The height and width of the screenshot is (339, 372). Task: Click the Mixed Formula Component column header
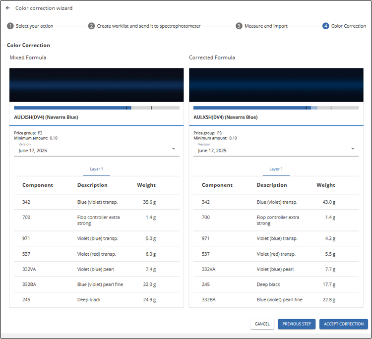[x=38, y=185]
